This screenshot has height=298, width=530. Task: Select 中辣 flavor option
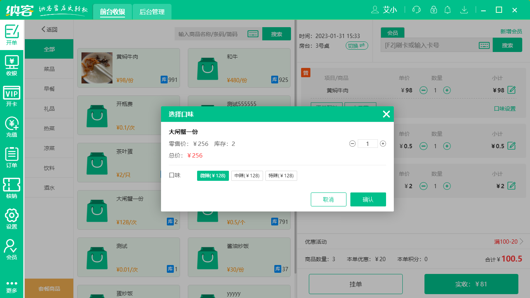tap(247, 176)
